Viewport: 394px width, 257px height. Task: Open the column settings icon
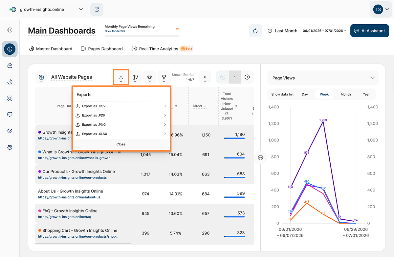pyautogui.click(x=135, y=77)
